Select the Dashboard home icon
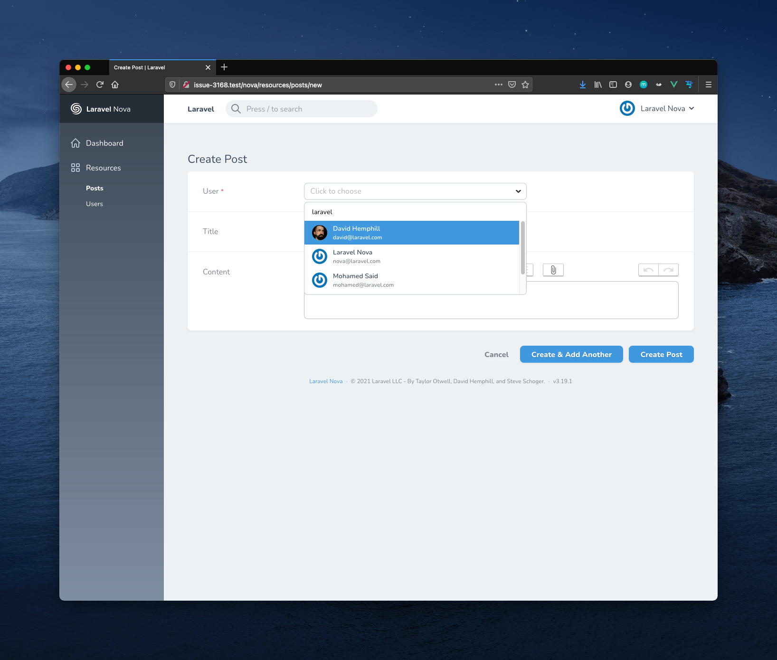 (x=76, y=143)
